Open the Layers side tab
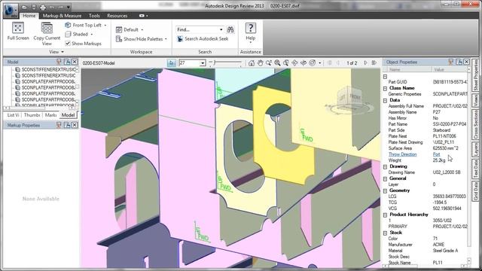The image size is (482, 271). pyautogui.click(x=475, y=150)
